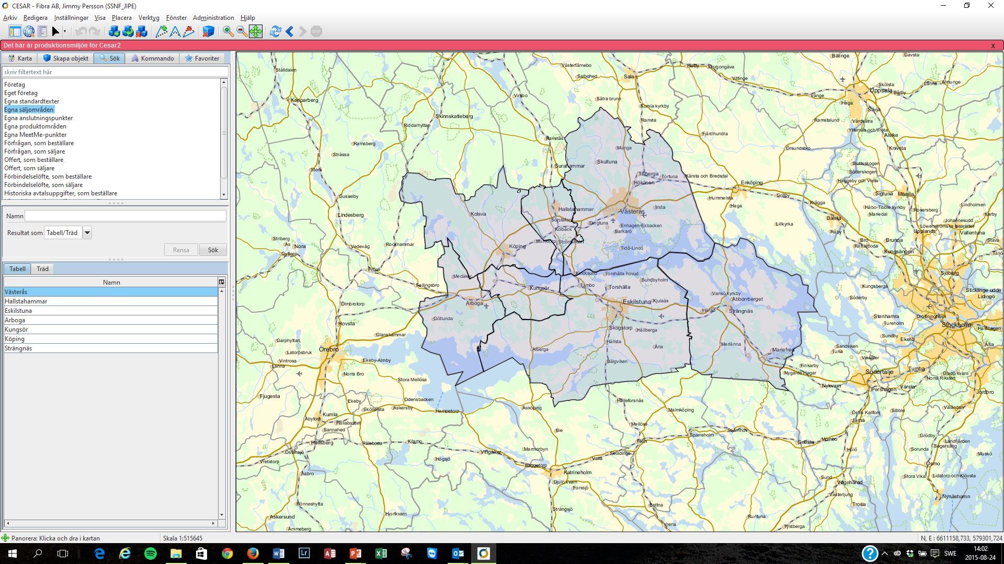Image resolution: width=1004 pixels, height=564 pixels.
Task: Click the Namn search input field
Action: pyautogui.click(x=125, y=216)
